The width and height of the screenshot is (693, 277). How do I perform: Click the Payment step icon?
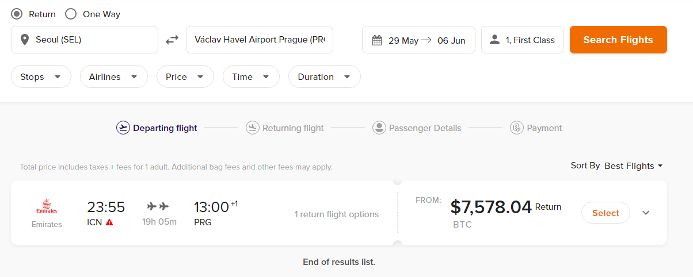[516, 128]
